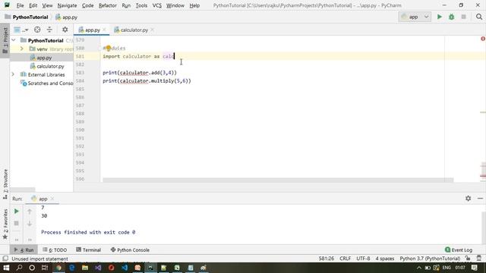This screenshot has height=273, width=486.
Task: Click the up-arrow icon in Run panel
Action: click(30, 212)
